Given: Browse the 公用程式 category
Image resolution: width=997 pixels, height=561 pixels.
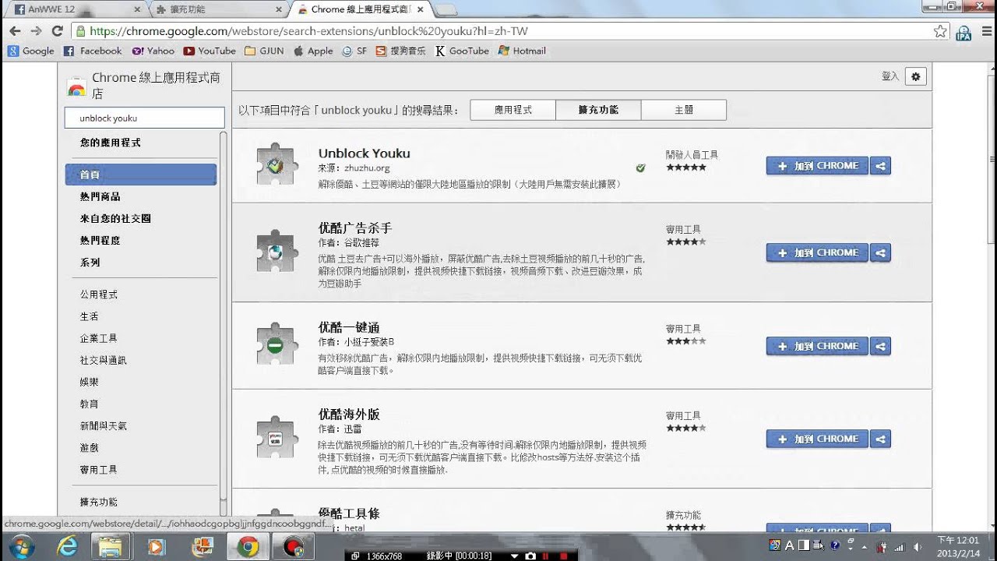Looking at the screenshot, I should click(98, 295).
